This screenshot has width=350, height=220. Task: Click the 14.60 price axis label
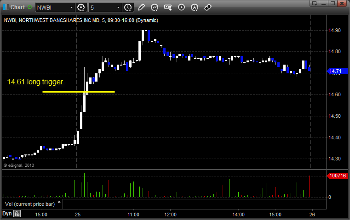335,94
